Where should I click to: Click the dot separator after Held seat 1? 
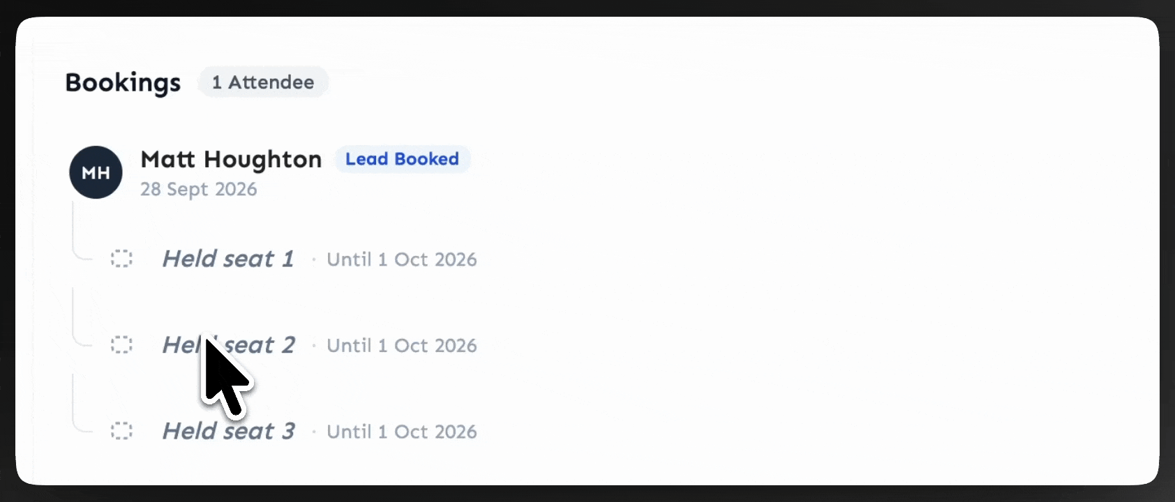pyautogui.click(x=314, y=259)
